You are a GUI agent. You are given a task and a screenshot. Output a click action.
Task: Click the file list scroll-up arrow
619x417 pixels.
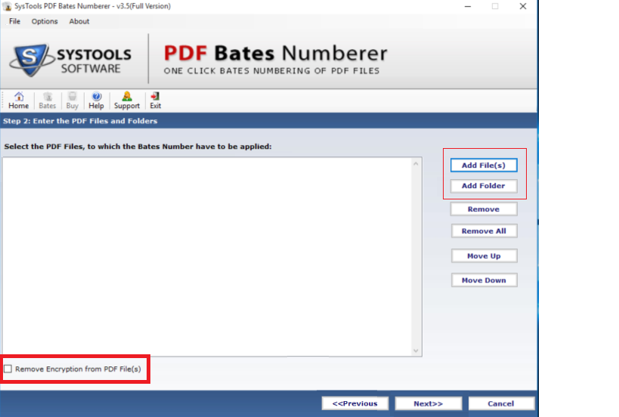point(416,163)
